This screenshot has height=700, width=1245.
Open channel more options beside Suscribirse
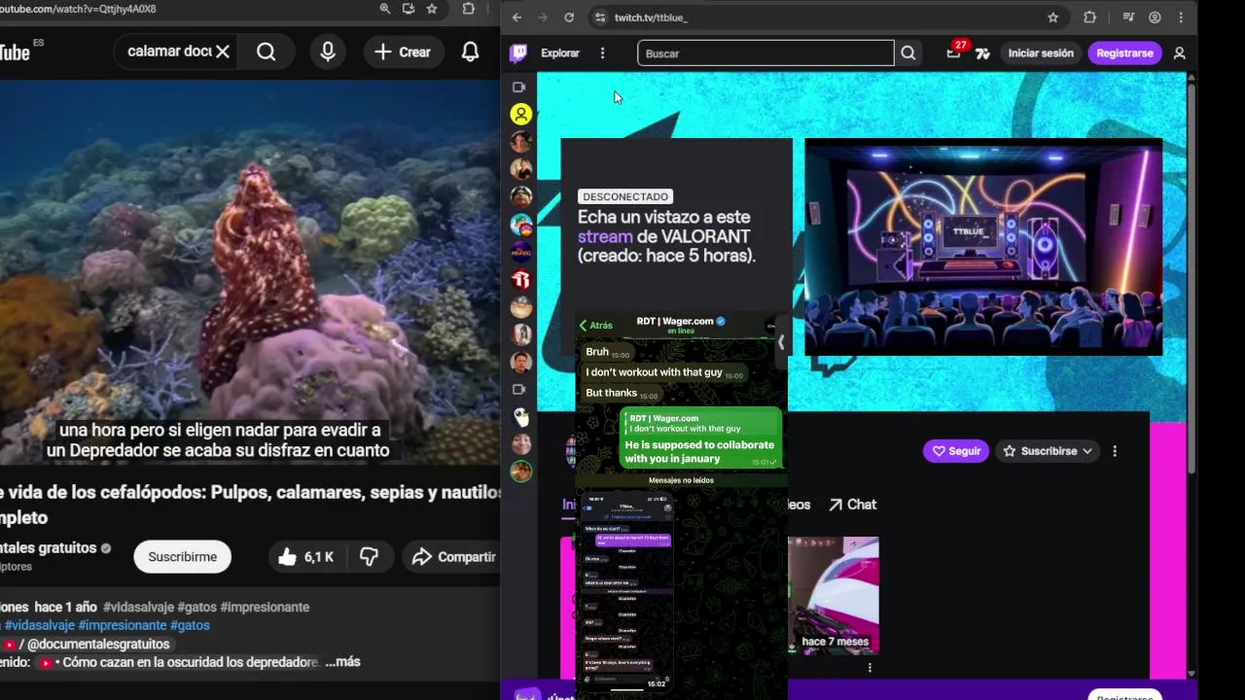click(x=1115, y=451)
